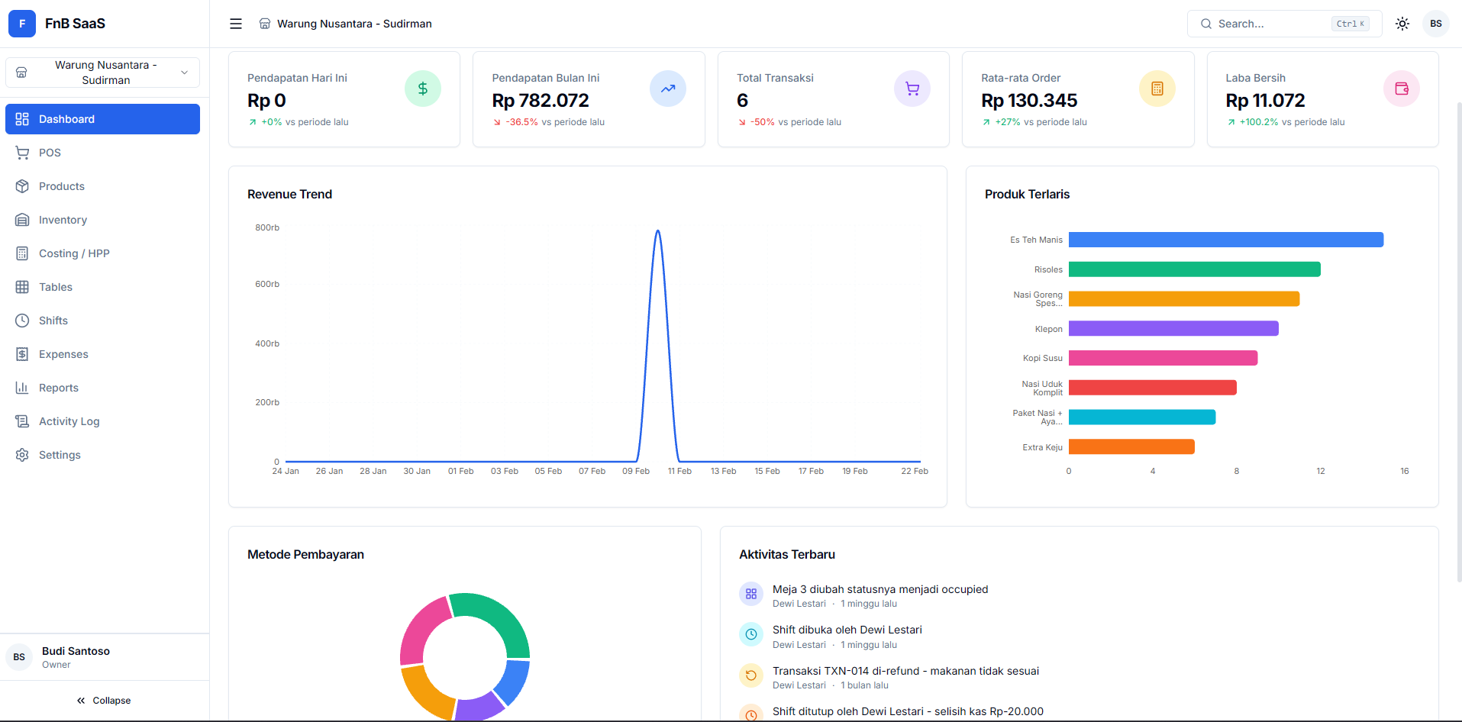Open the Settings page

click(60, 455)
